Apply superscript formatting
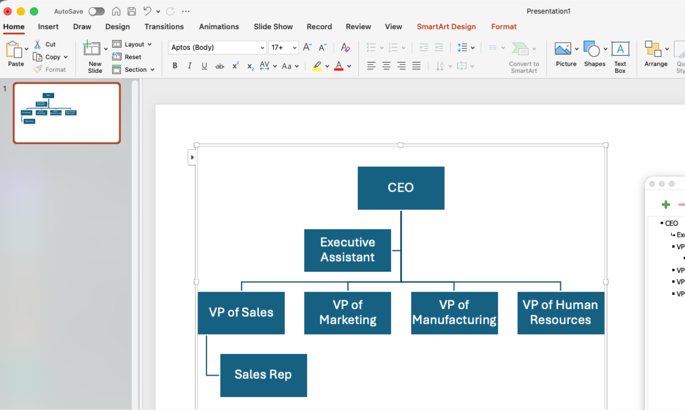This screenshot has height=410, width=685. click(x=235, y=66)
